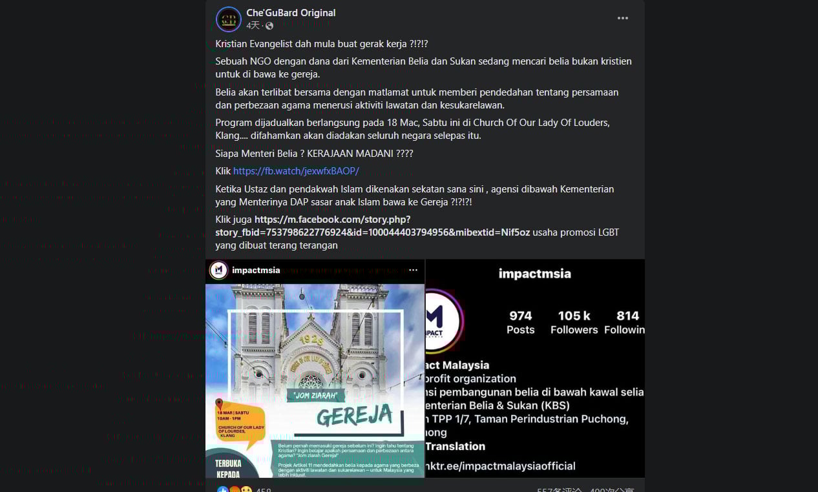Click the GEREJA title on the poster
Image resolution: width=818 pixels, height=492 pixels.
pos(355,415)
